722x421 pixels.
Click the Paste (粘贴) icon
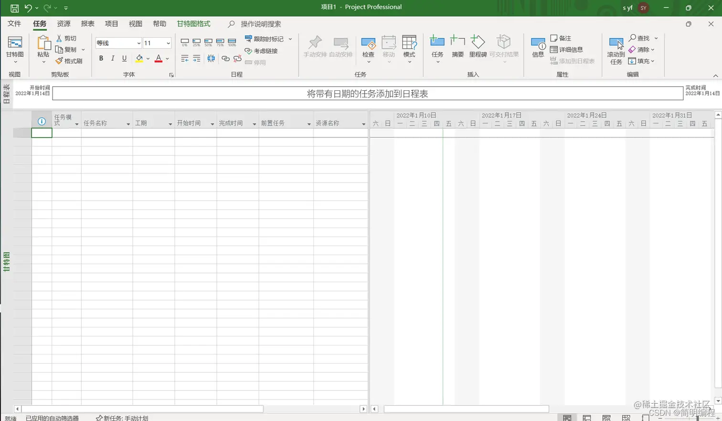tap(43, 43)
